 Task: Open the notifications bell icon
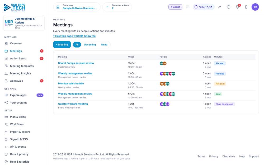coord(237,7)
